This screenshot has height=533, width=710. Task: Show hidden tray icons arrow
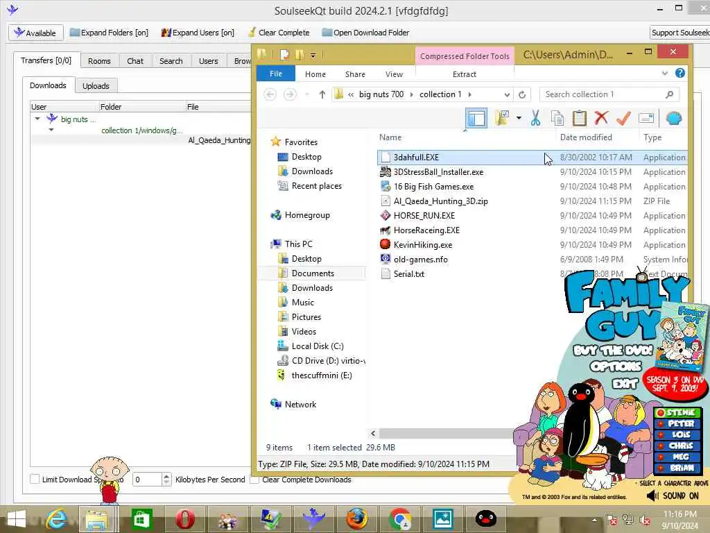point(594,519)
